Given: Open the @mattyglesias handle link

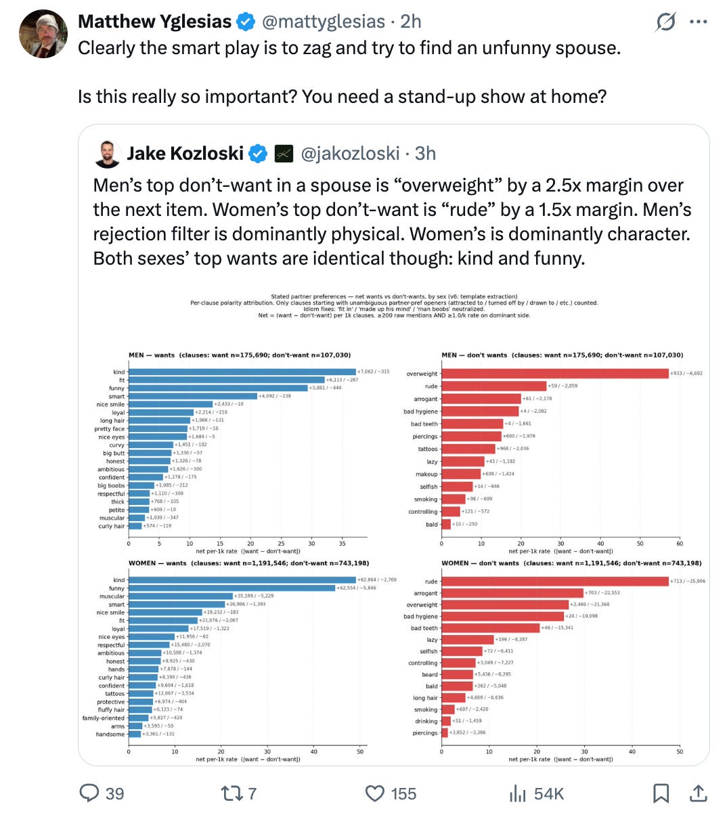Looking at the screenshot, I should pyautogui.click(x=323, y=22).
